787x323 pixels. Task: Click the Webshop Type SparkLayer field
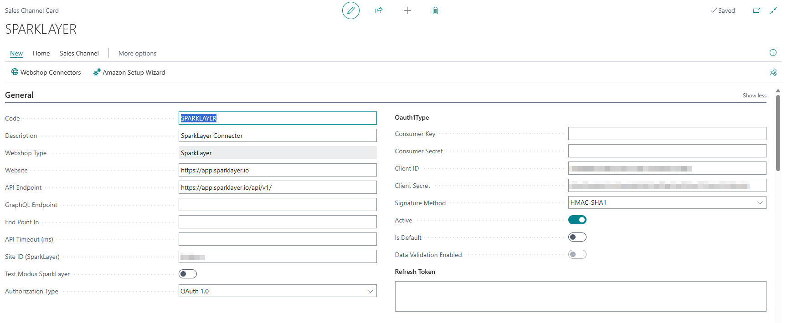pyautogui.click(x=278, y=153)
